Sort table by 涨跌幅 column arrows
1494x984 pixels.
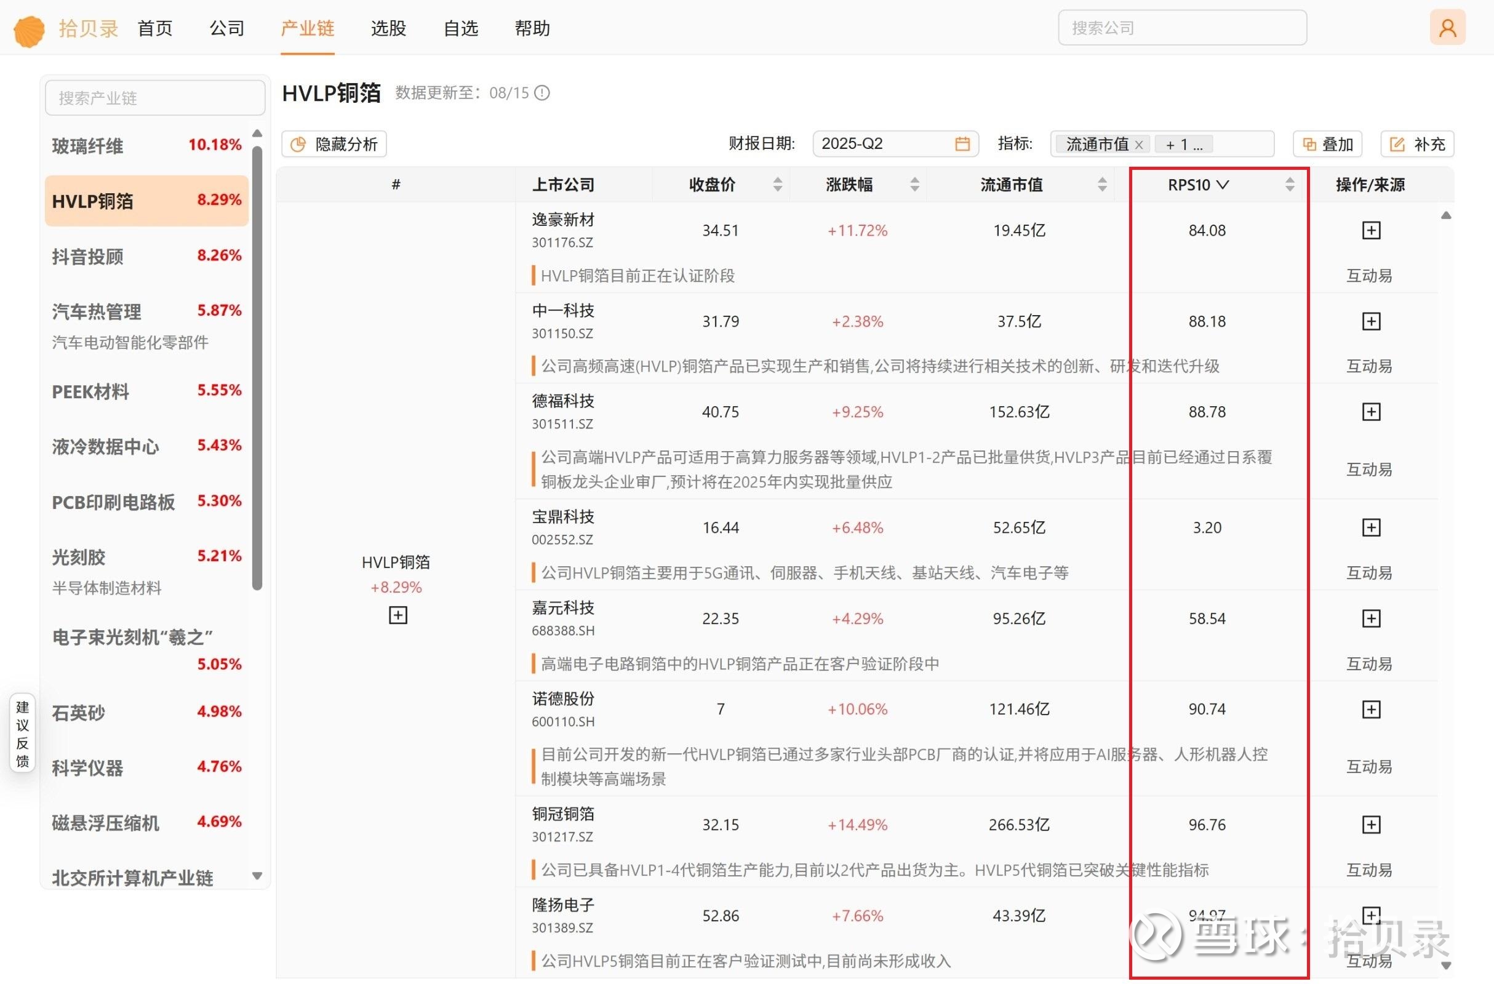(914, 185)
